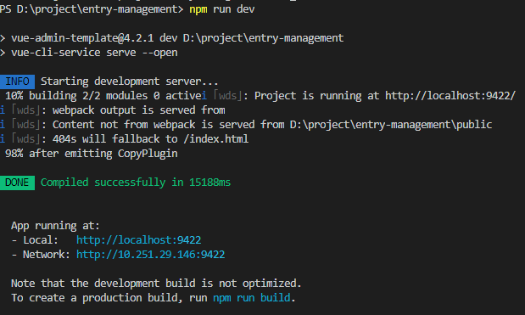Open the Local http://localhost:9422 link
Image resolution: width=525 pixels, height=315 pixels.
(x=138, y=240)
